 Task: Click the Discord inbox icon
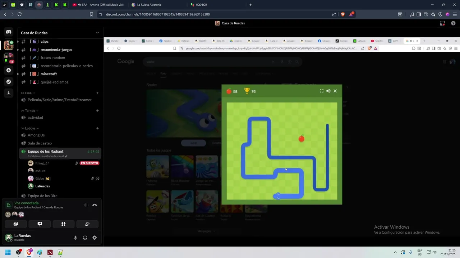(x=442, y=23)
